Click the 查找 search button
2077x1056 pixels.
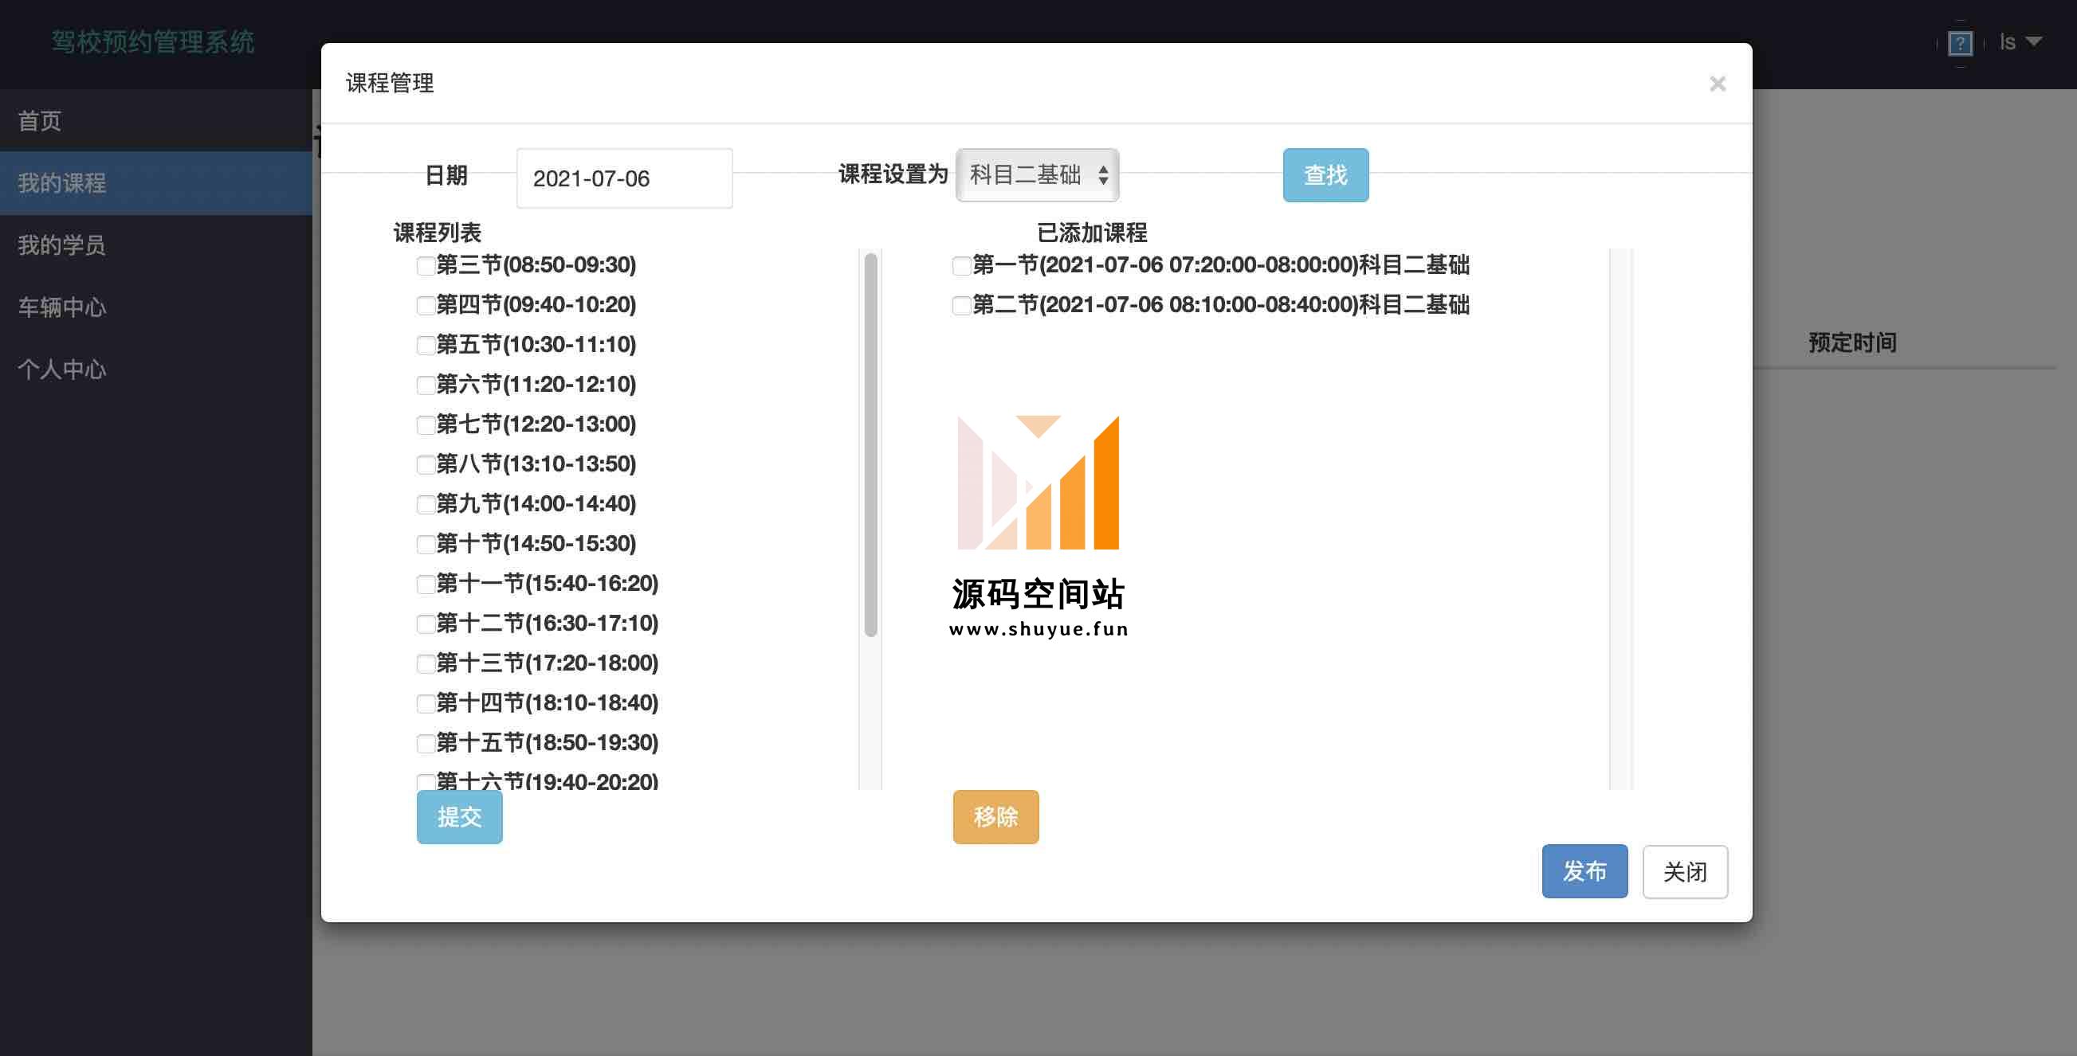(1325, 174)
